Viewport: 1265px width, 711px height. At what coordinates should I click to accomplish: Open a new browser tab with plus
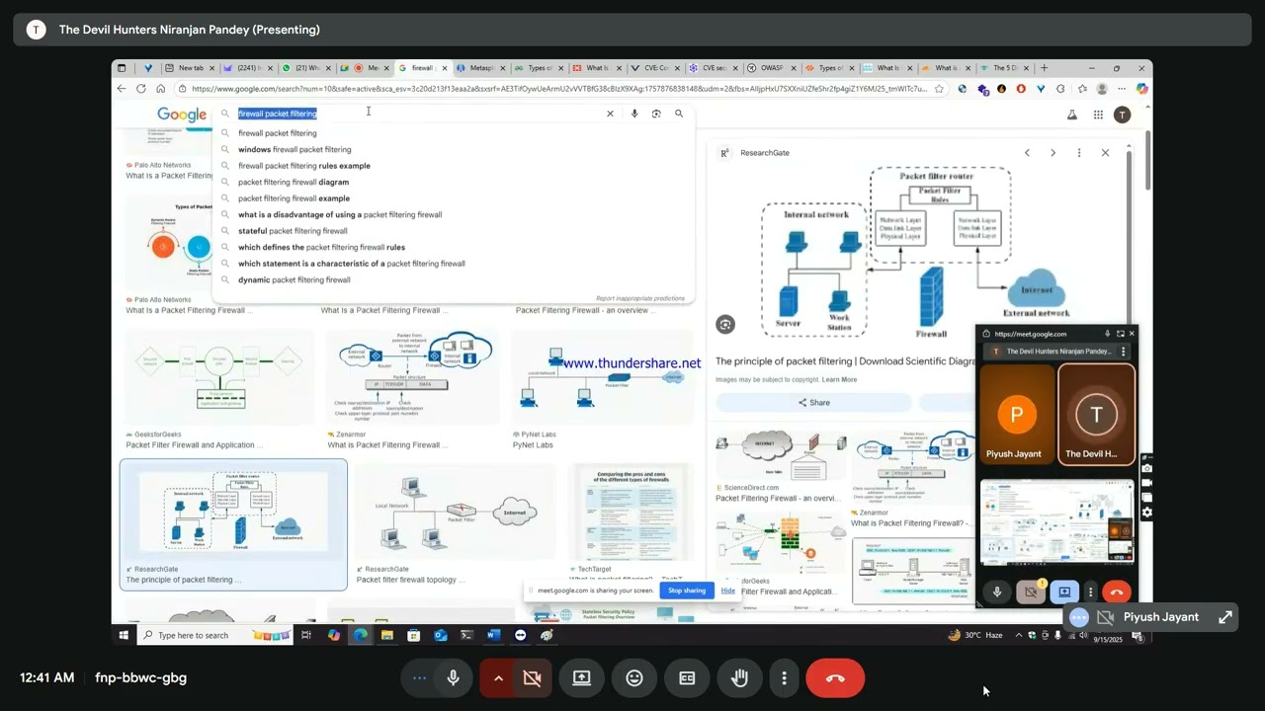(1044, 68)
